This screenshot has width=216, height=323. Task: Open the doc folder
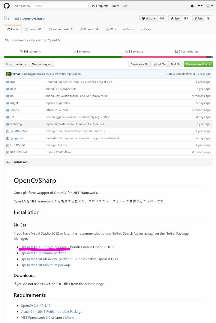tap(13, 82)
